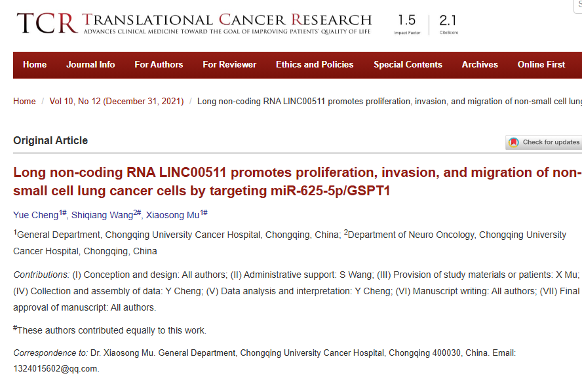Open the For Reviewer menu
Viewport: 582px width, 384px height.
point(229,65)
